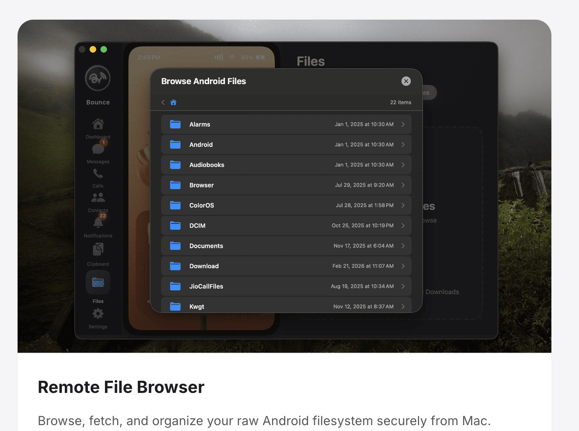Click date 'Jul 28, 2025 at 1:58 PM'
Image resolution: width=579 pixels, height=431 pixels.
(x=365, y=205)
